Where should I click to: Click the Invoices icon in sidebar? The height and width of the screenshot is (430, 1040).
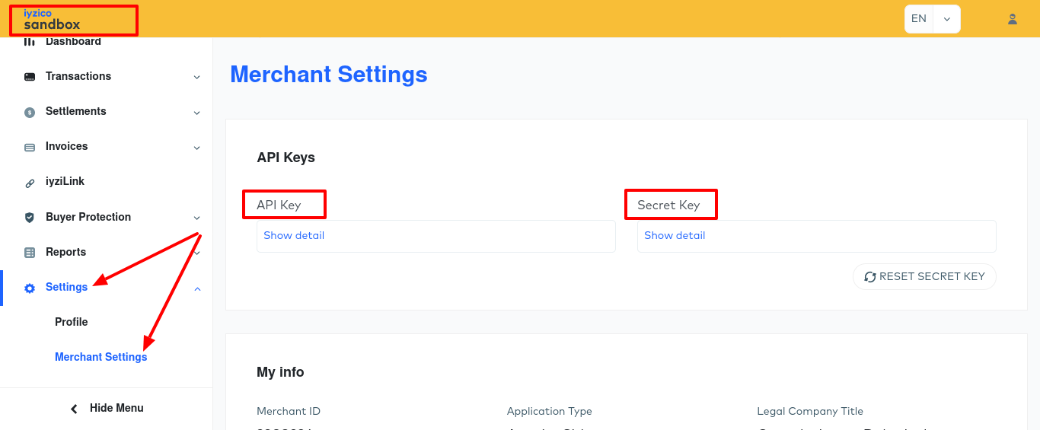(x=30, y=147)
